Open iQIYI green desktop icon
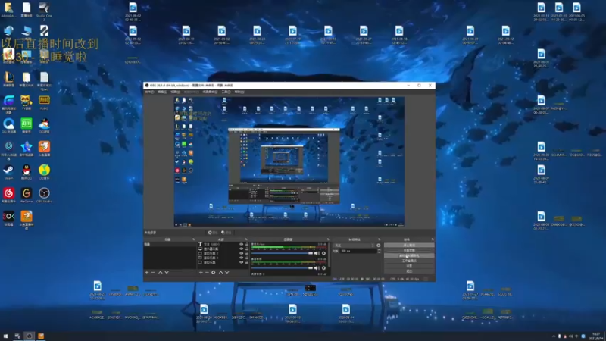Image resolution: width=606 pixels, height=341 pixels. click(27, 126)
